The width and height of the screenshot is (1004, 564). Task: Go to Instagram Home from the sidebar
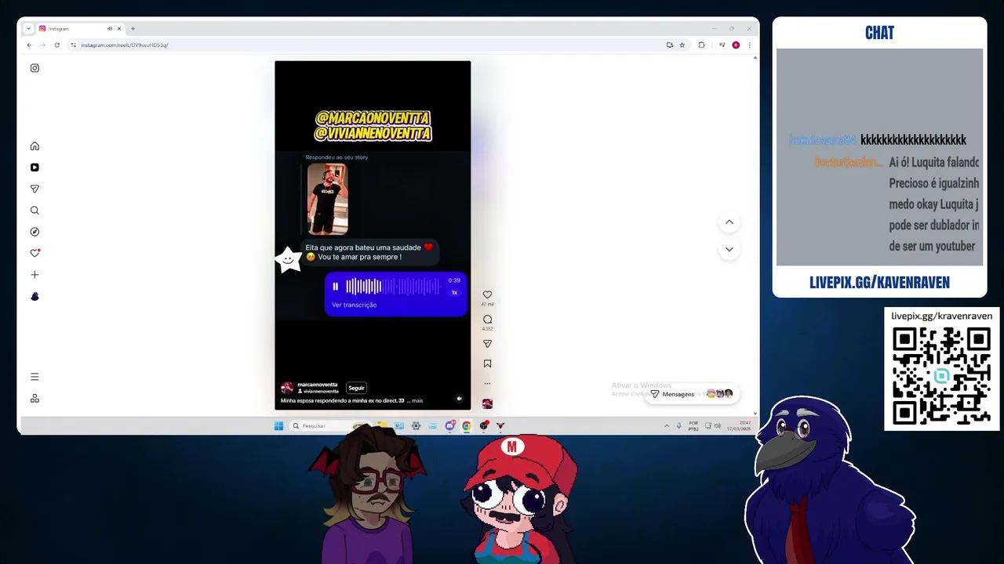(x=35, y=146)
